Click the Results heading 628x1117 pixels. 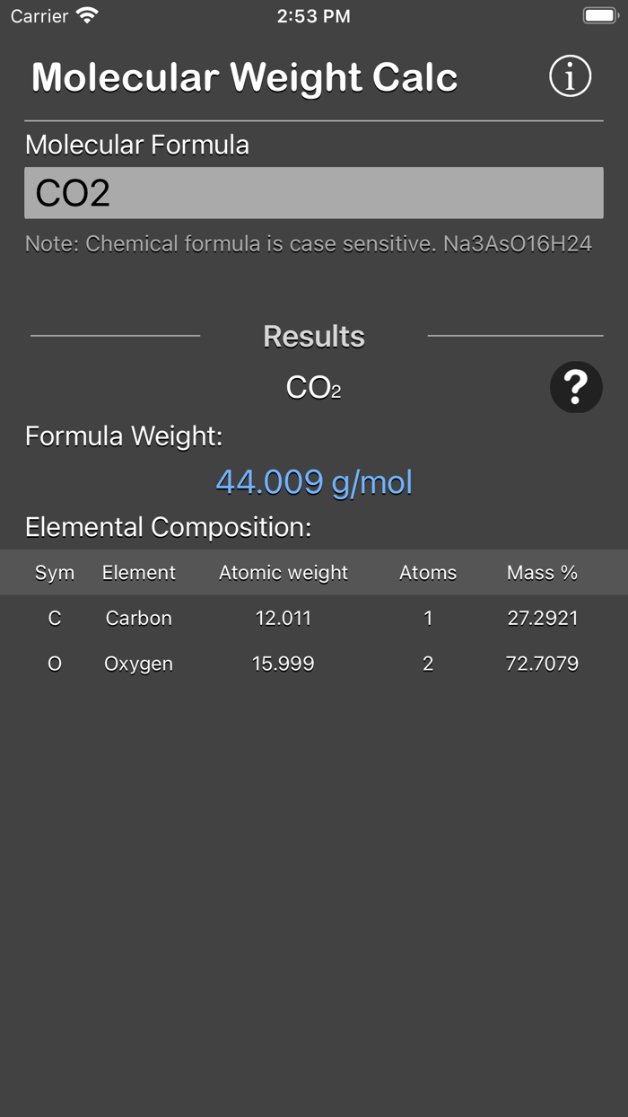click(x=314, y=336)
